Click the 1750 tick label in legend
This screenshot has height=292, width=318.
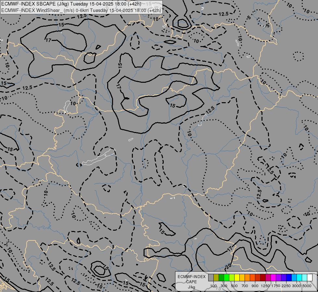click(276, 286)
